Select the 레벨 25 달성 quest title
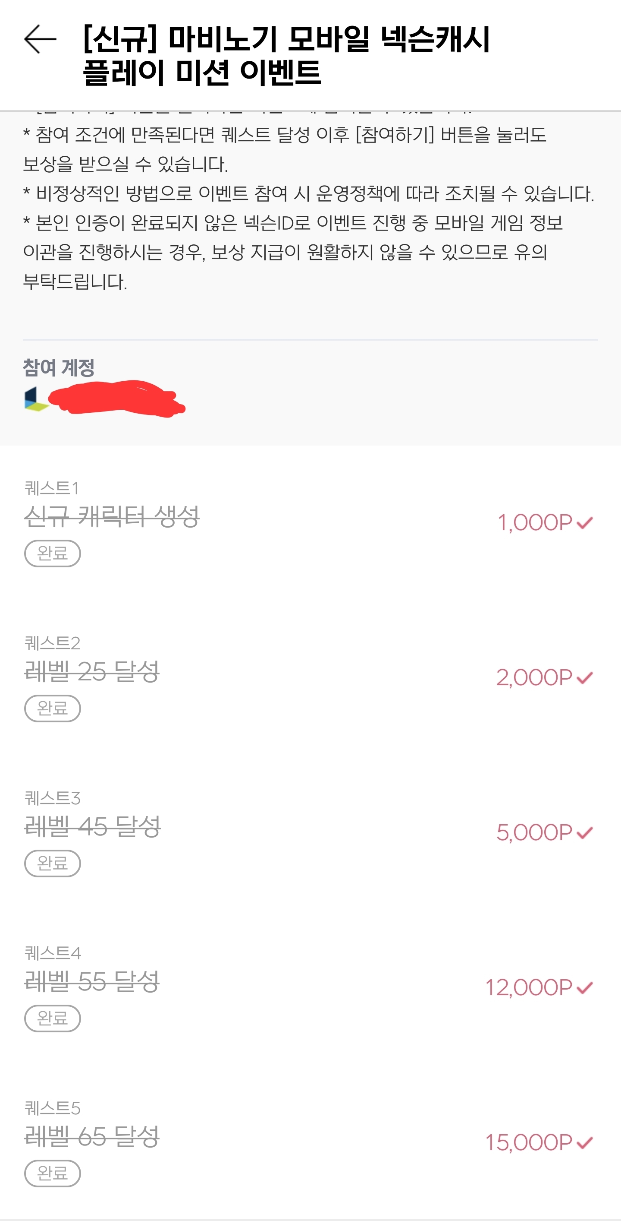This screenshot has width=621, height=1221. [x=92, y=671]
